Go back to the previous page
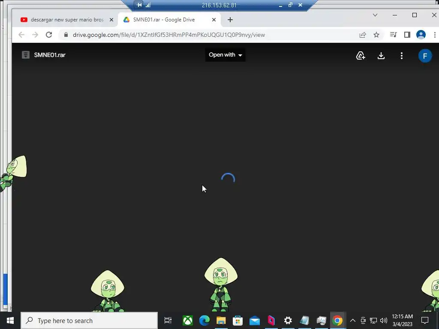 click(21, 35)
